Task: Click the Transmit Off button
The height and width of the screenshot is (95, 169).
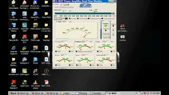Action: (106, 37)
